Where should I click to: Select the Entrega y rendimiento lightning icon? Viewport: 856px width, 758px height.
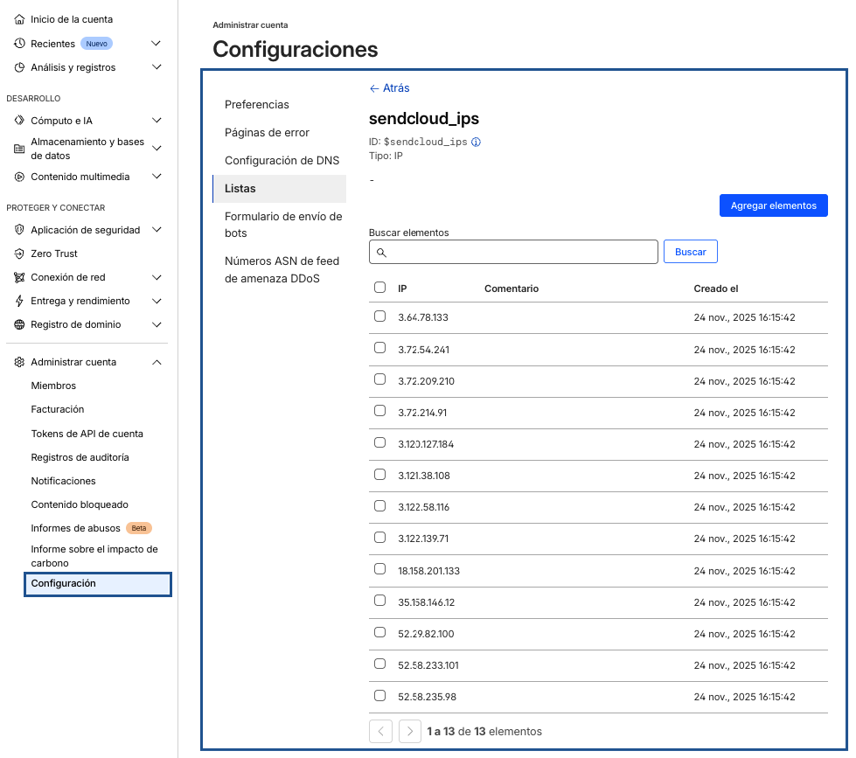pyautogui.click(x=19, y=301)
